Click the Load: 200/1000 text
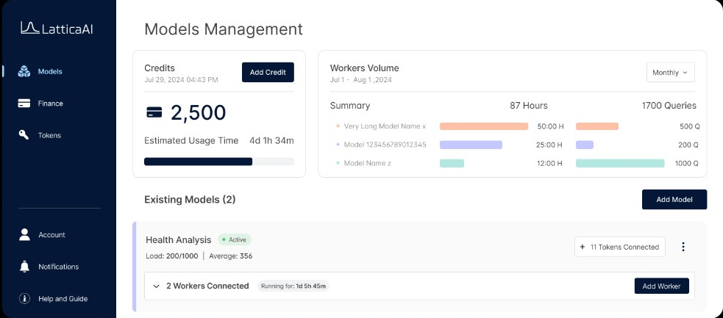The height and width of the screenshot is (318, 723). 171,256
